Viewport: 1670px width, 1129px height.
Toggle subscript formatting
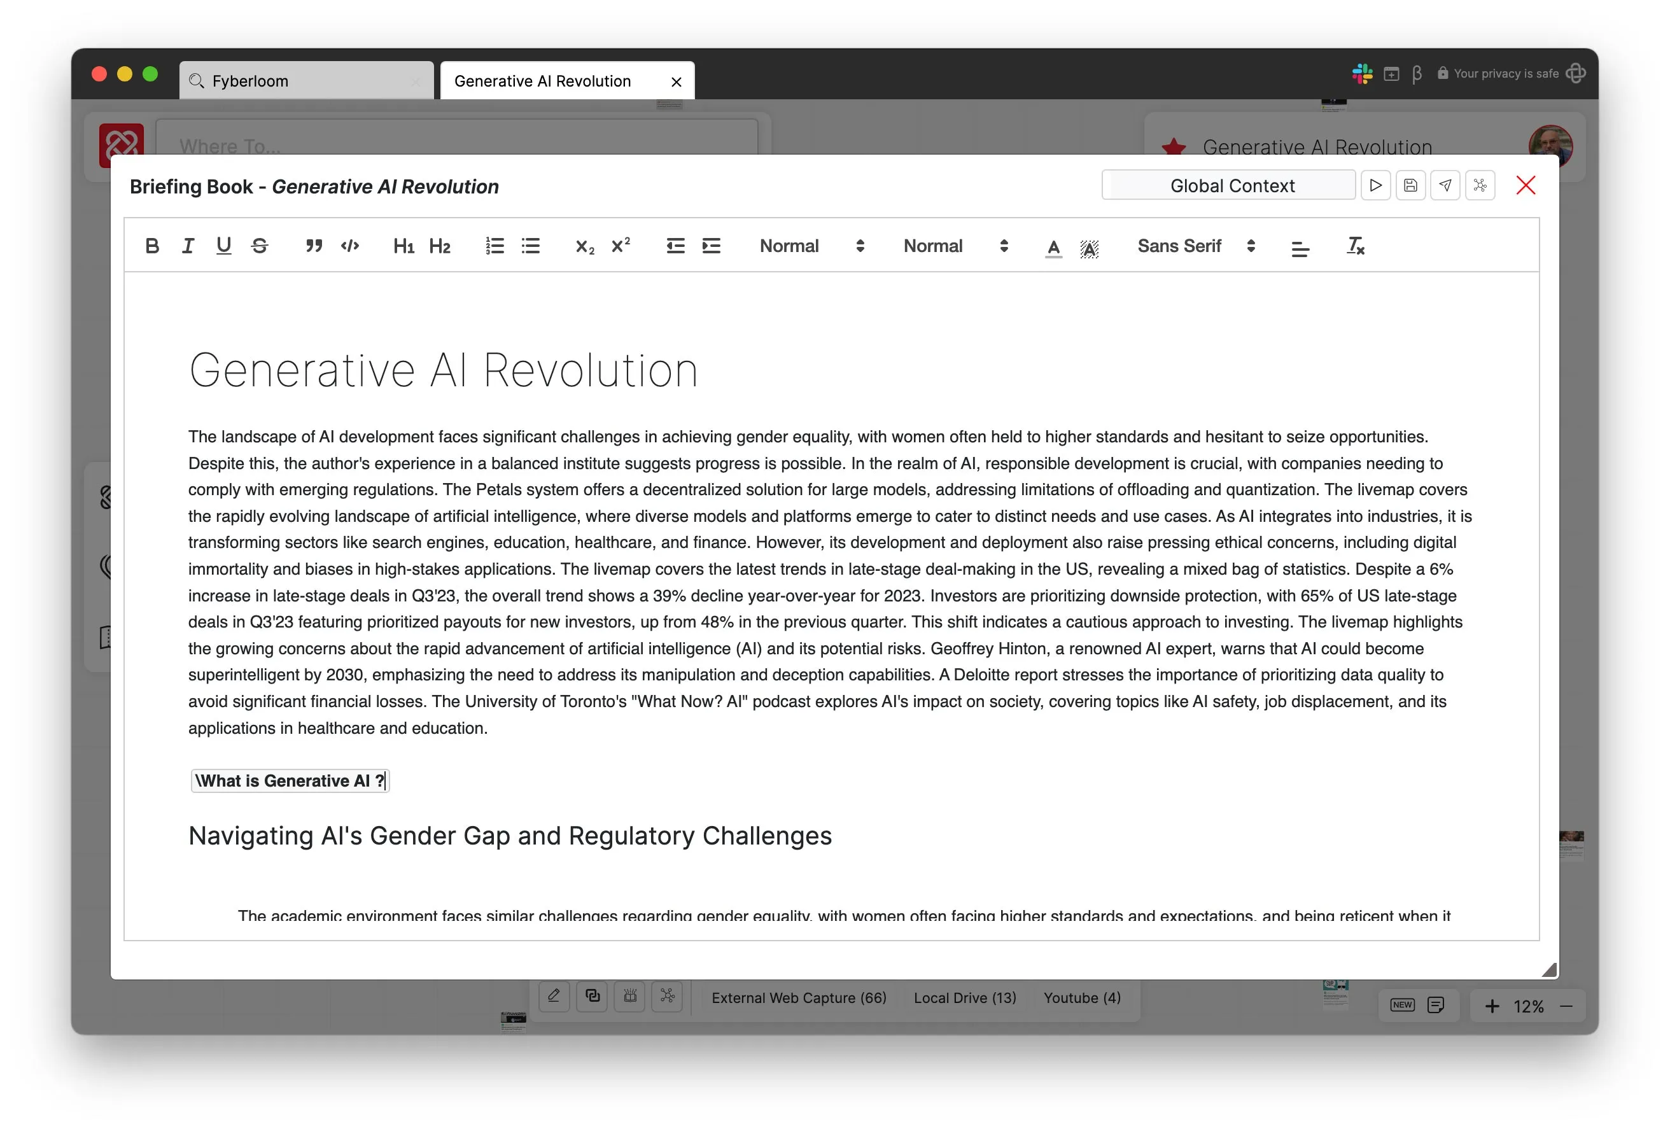[x=585, y=246]
